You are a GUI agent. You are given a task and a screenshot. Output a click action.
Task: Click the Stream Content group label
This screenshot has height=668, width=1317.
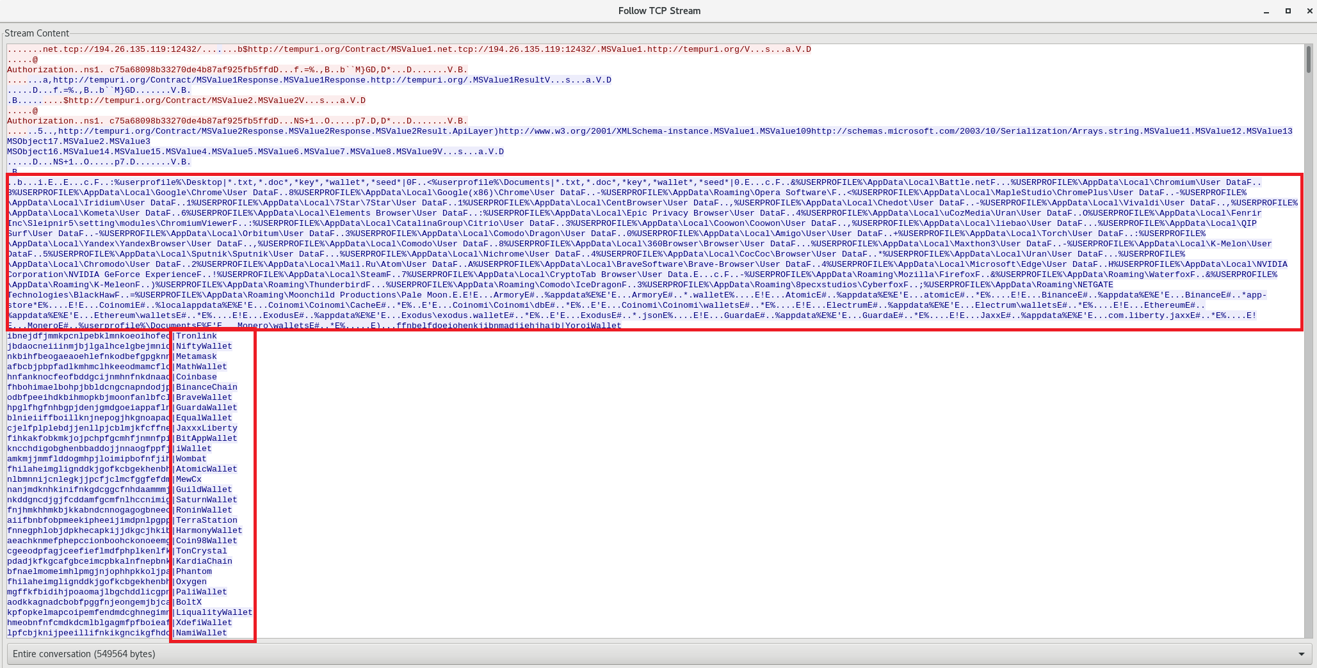36,33
